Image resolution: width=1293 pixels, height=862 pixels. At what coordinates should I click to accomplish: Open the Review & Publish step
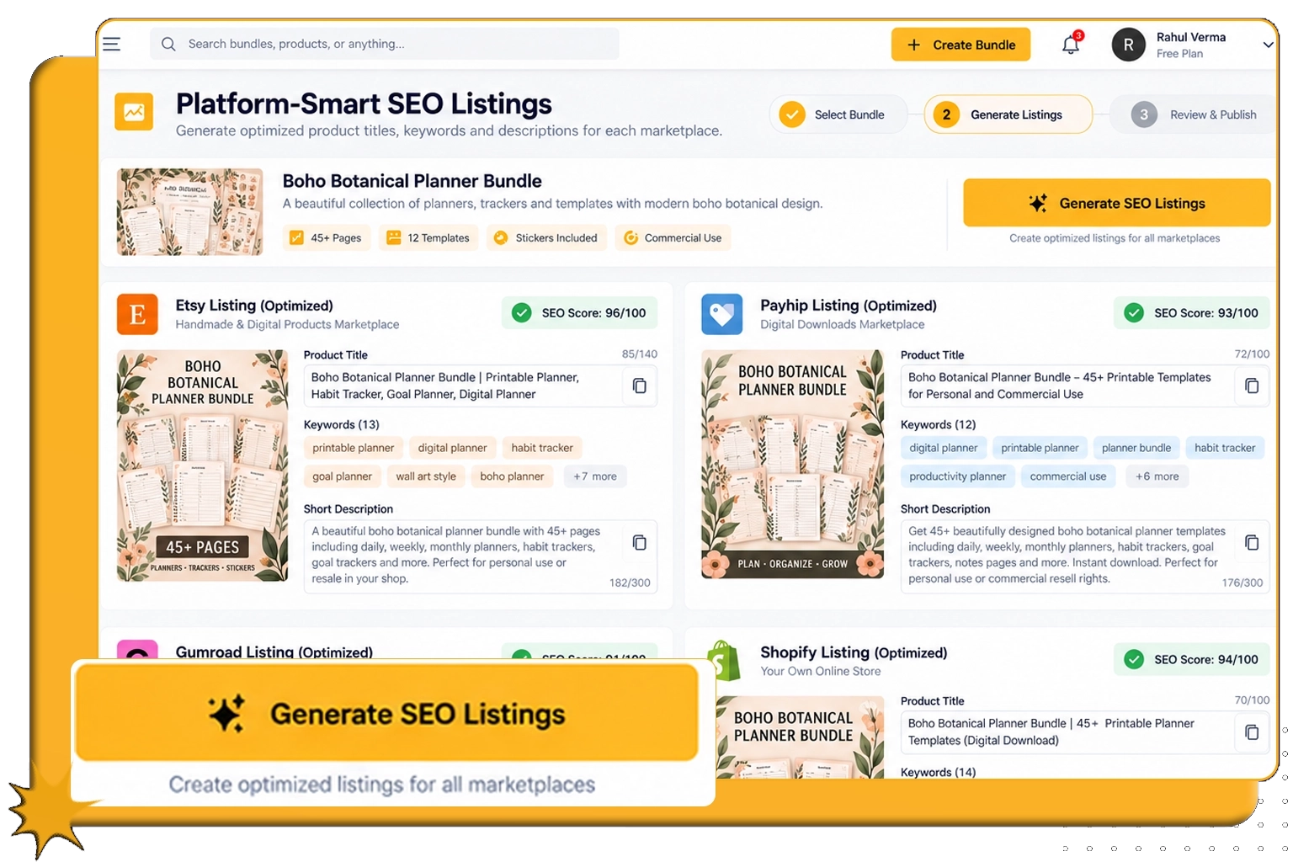1194,114
